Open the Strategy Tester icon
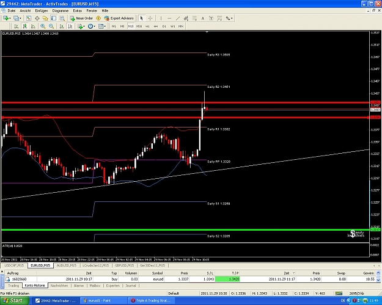 (62, 18)
